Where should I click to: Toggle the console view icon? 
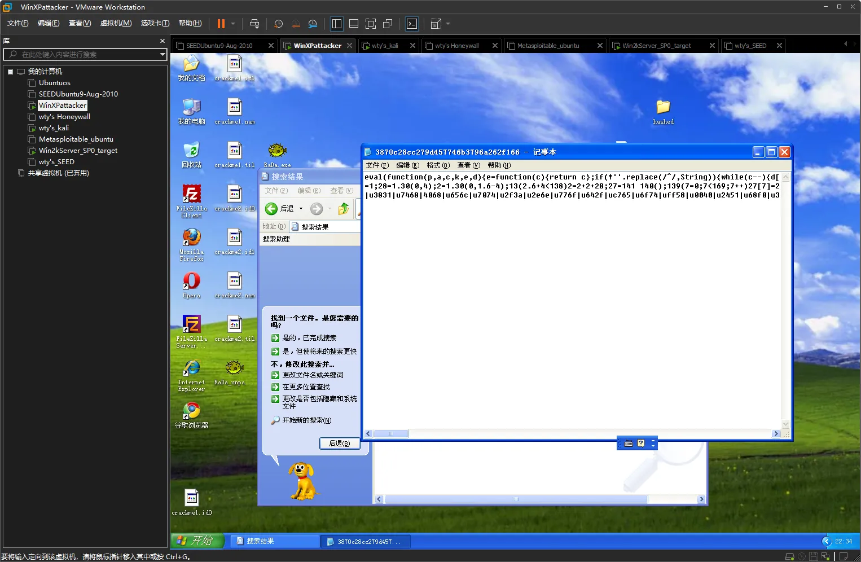412,24
